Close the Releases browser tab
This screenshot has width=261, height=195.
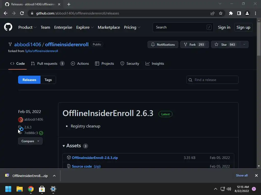[59, 4]
